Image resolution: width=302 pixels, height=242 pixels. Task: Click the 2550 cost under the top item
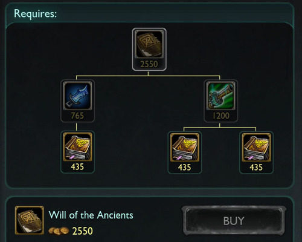tap(149, 64)
